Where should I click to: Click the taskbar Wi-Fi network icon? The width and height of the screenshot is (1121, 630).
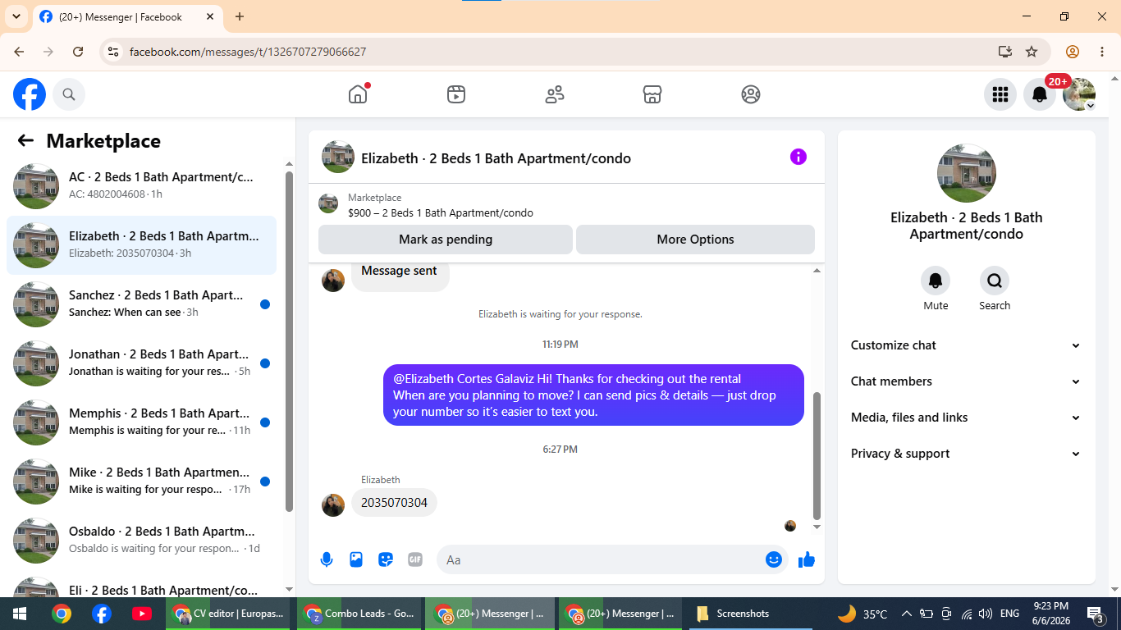[967, 614]
